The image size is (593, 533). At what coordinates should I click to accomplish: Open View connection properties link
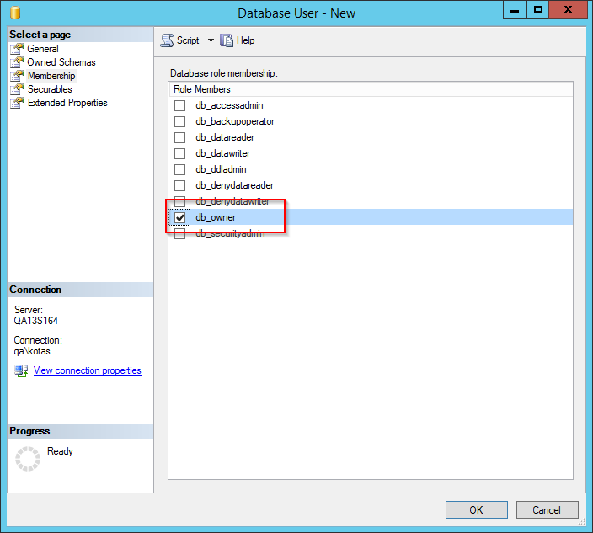click(x=87, y=370)
